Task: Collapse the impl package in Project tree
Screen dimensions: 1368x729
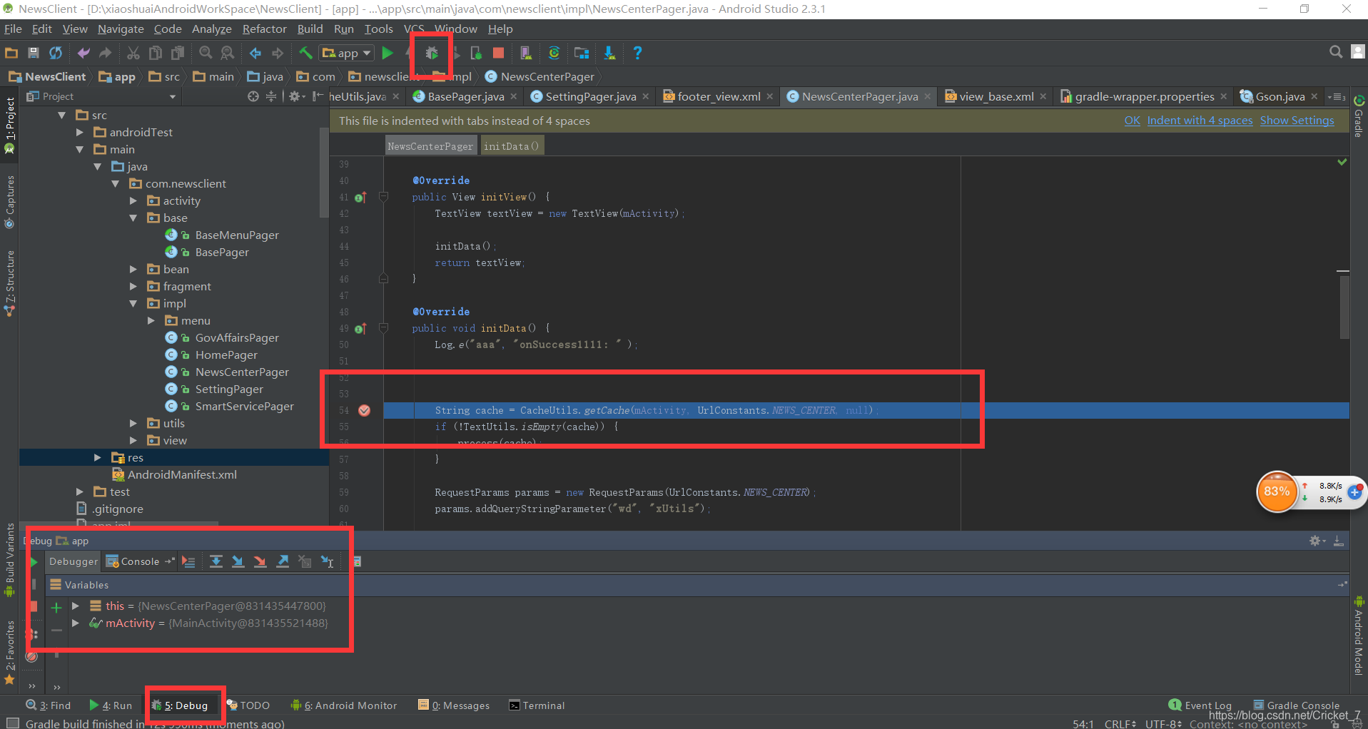Action: click(133, 303)
